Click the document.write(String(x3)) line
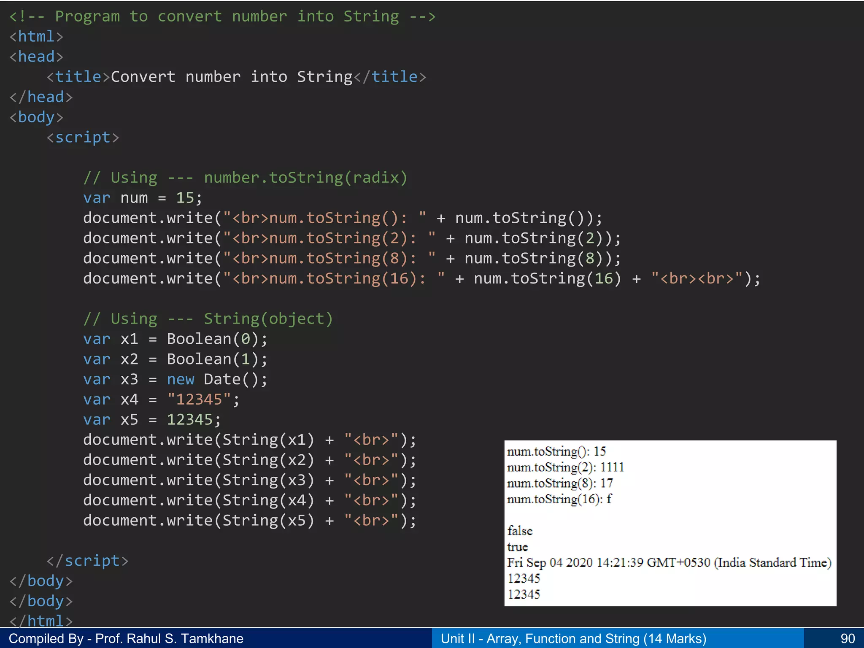 250,481
